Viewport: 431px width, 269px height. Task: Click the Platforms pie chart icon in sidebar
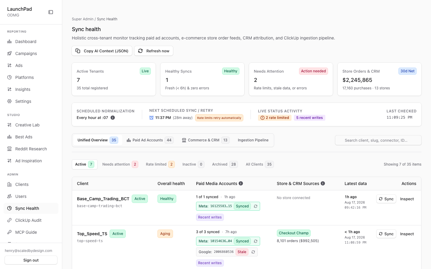pos(10,77)
